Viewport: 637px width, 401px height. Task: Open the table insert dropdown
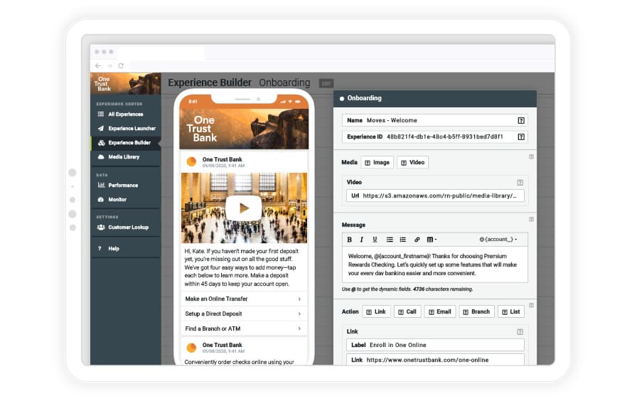point(432,240)
